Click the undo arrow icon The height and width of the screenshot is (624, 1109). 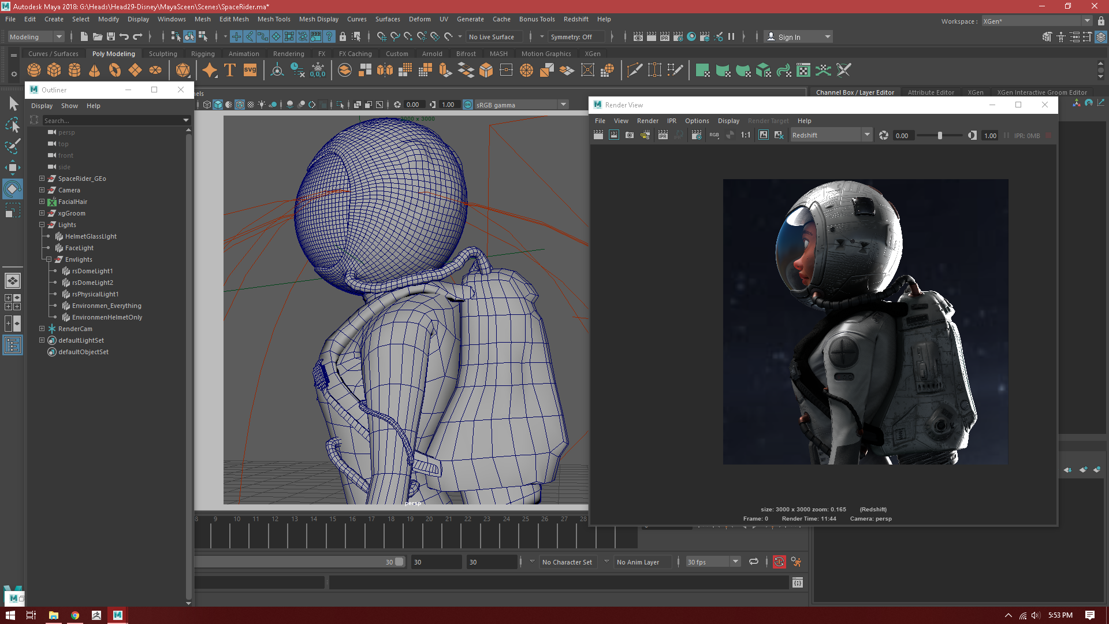coord(124,37)
